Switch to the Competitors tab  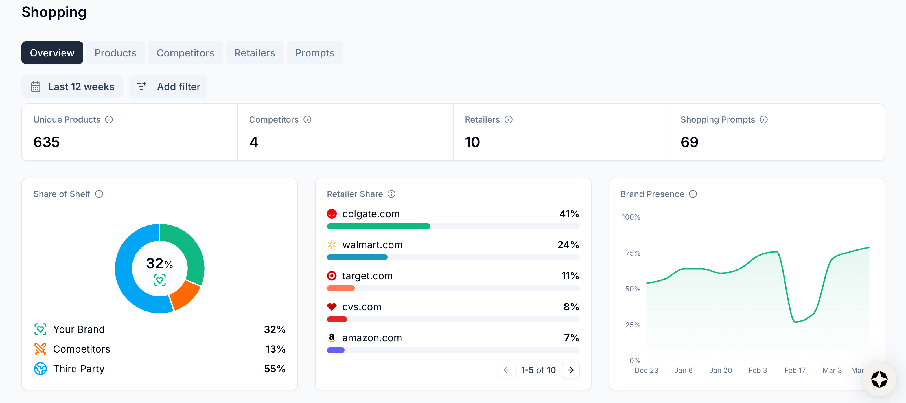[185, 53]
